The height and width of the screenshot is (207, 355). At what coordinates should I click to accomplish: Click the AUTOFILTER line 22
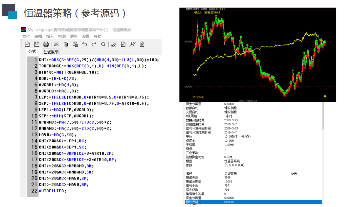[53, 191]
